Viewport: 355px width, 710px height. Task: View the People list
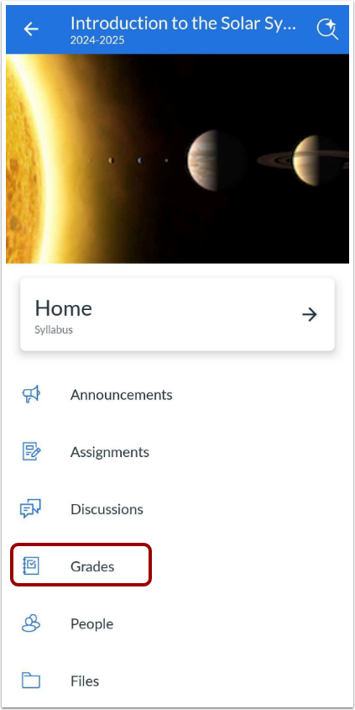177,623
